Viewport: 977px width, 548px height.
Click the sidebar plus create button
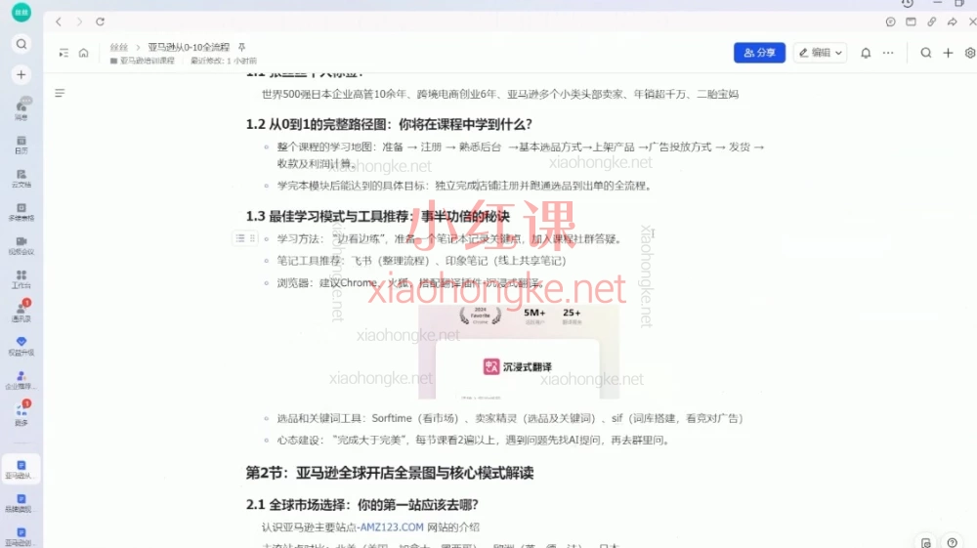click(x=21, y=74)
